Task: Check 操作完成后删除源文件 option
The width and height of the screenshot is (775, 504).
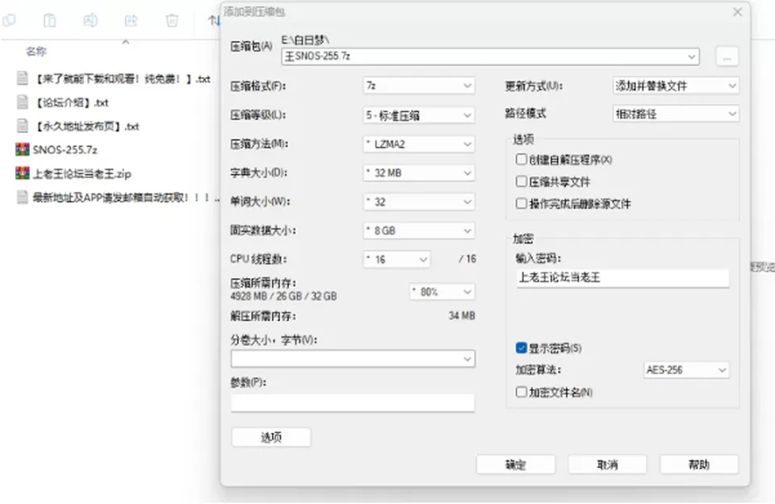Action: click(x=521, y=203)
